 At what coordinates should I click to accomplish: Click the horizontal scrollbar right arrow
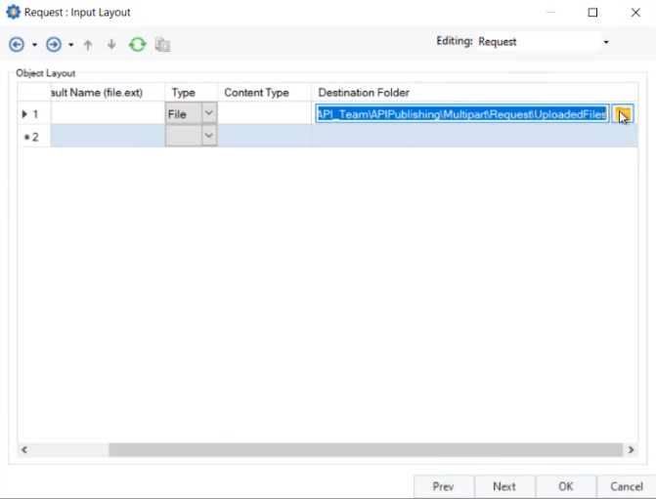point(631,449)
